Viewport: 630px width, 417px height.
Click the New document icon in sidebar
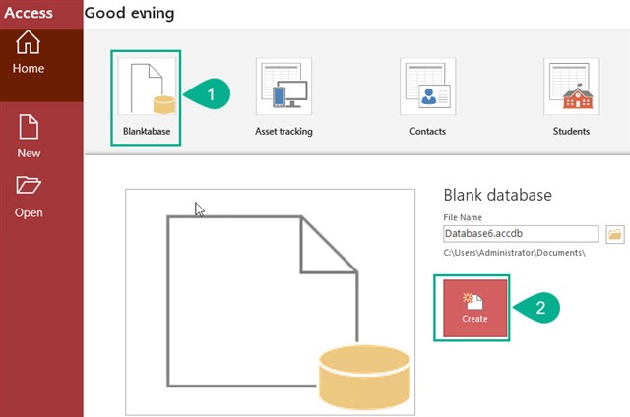point(29,127)
